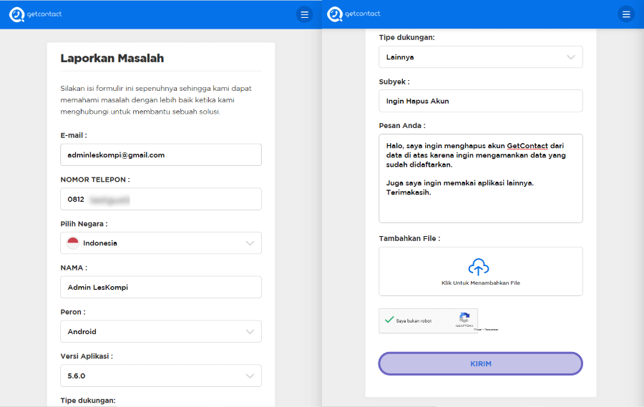644x407 pixels.
Task: Click the chevron arrow of the 5.6.0 dropdown
Action: 250,376
